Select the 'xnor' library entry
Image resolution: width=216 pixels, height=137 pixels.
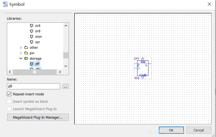pos(38,37)
